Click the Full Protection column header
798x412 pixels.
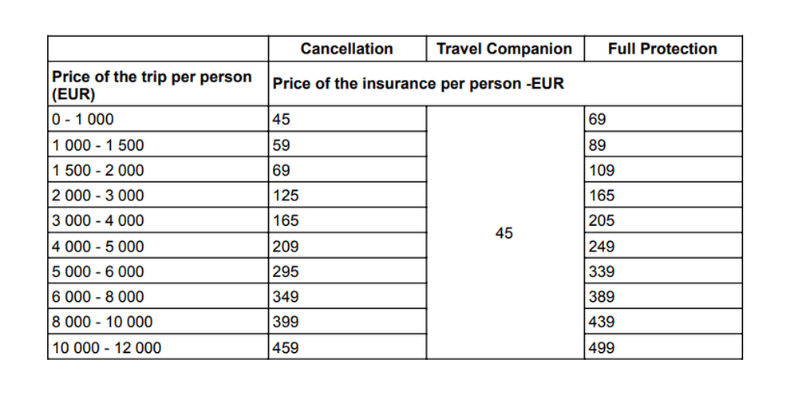click(x=662, y=49)
